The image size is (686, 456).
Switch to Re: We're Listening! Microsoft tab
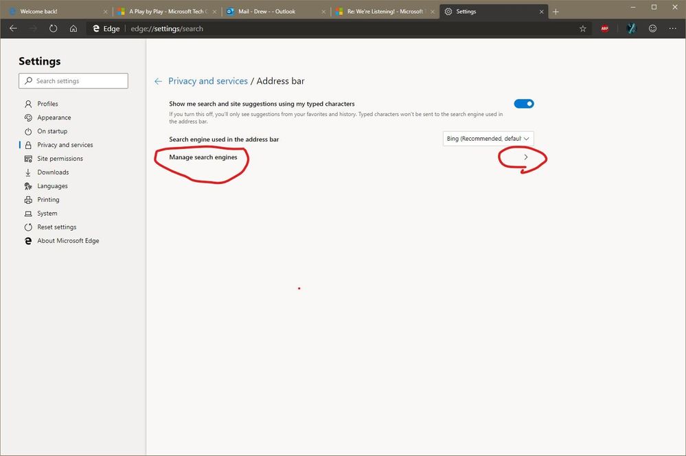point(385,12)
